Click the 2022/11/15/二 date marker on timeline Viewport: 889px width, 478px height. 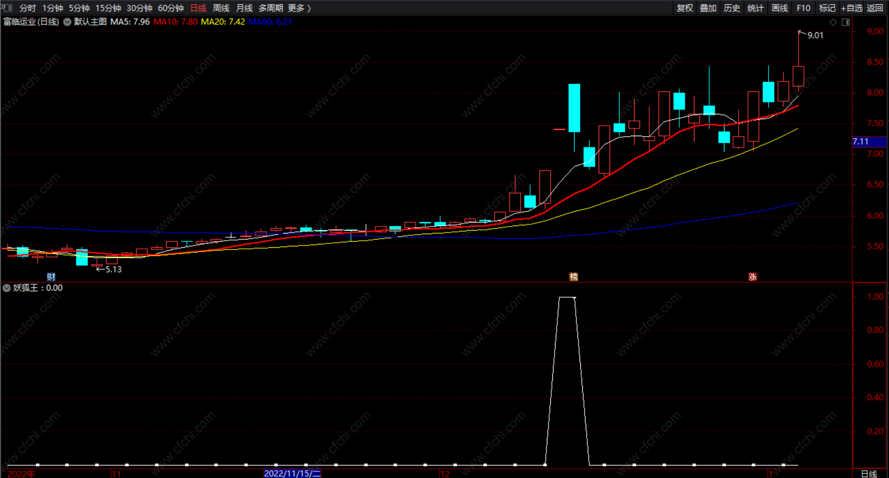pos(293,474)
